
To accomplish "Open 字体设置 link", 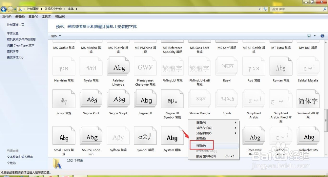I will [x=12, y=33].
